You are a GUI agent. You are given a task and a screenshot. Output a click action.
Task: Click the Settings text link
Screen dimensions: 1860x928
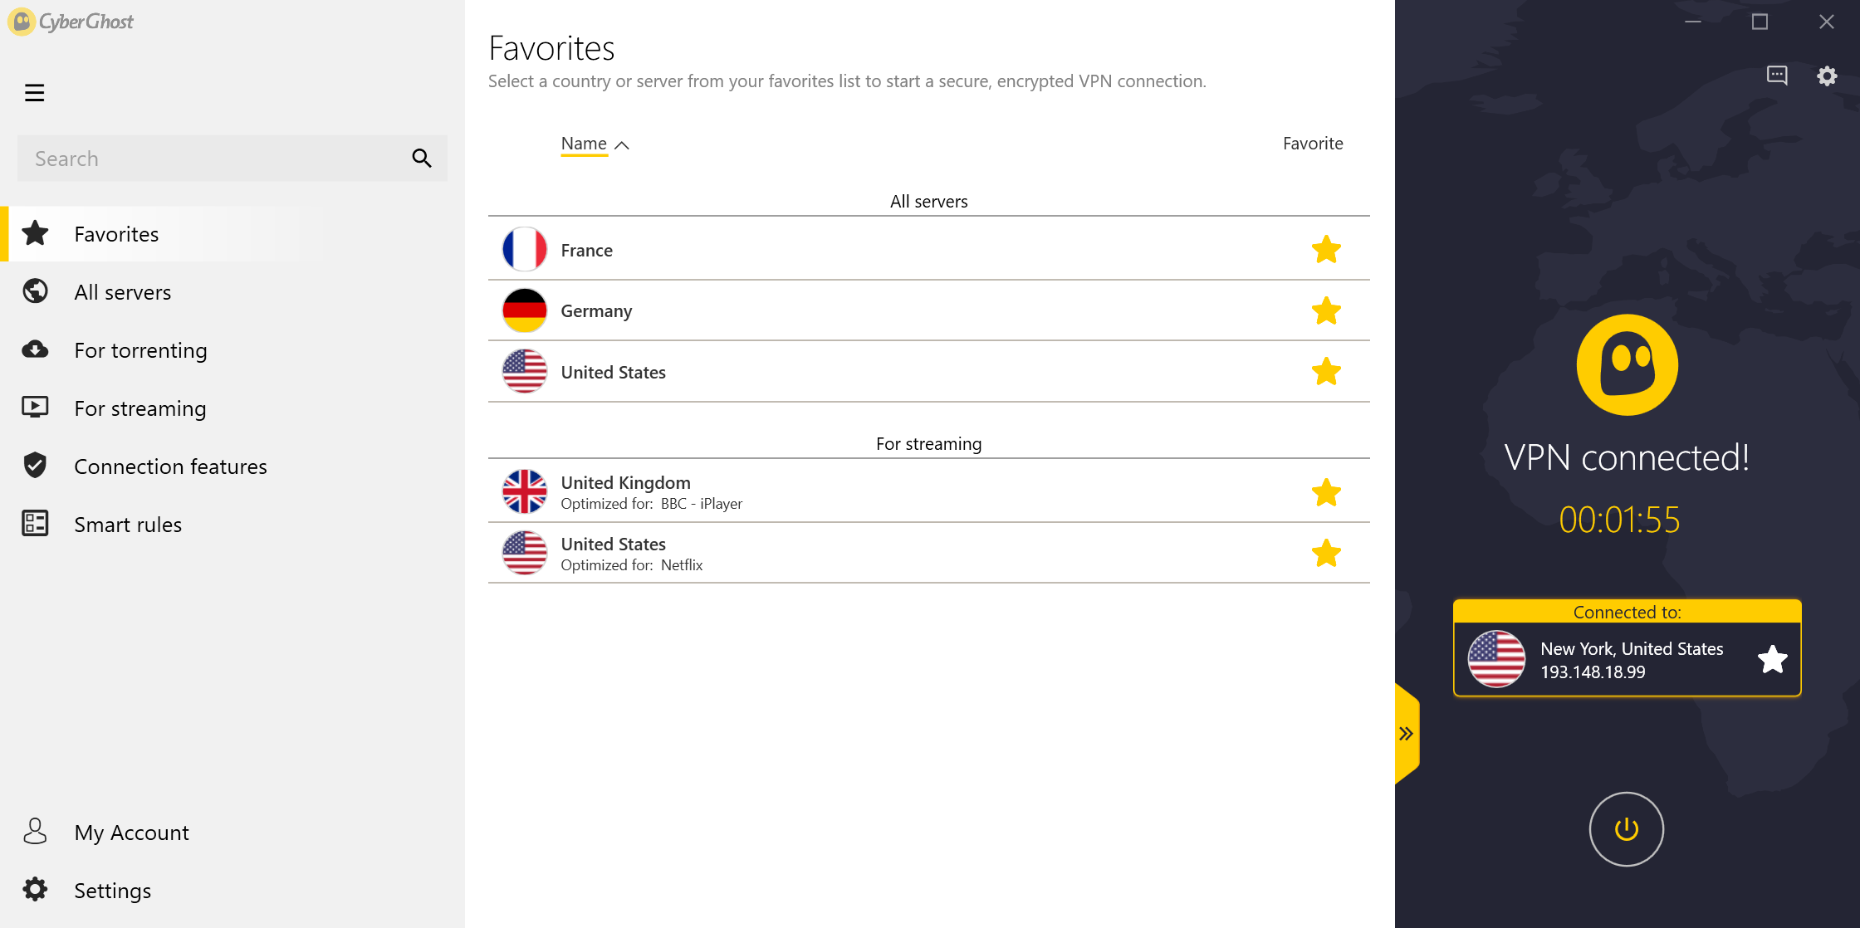click(113, 887)
